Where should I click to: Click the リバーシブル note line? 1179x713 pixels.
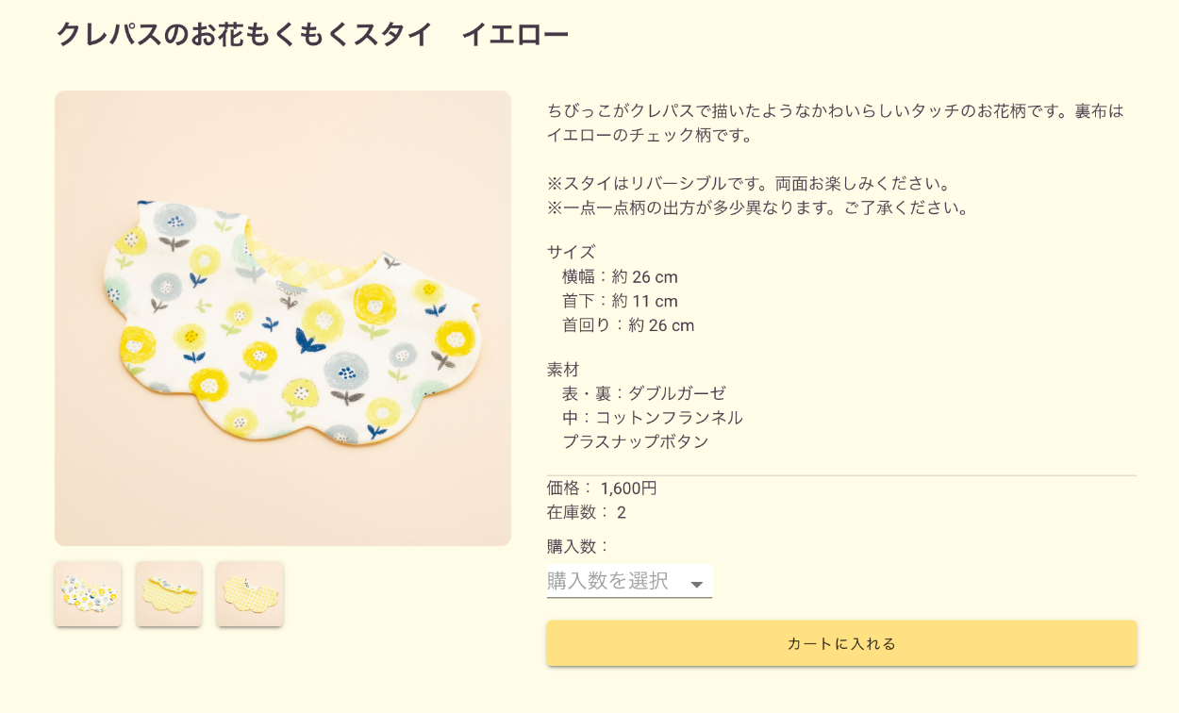coord(747,184)
